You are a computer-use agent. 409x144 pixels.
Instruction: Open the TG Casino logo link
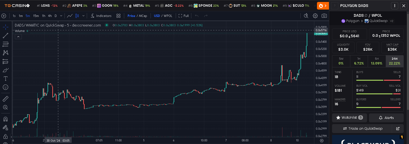pos(17,6)
